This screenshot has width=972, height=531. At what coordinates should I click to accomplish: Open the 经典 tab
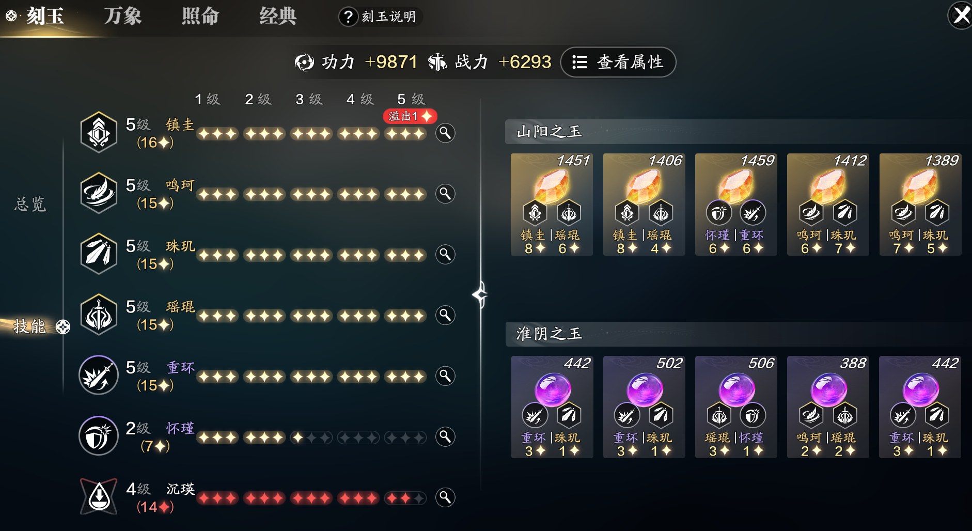tap(278, 17)
